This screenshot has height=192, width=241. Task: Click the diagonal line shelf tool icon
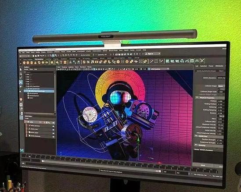pyautogui.click(x=151, y=61)
